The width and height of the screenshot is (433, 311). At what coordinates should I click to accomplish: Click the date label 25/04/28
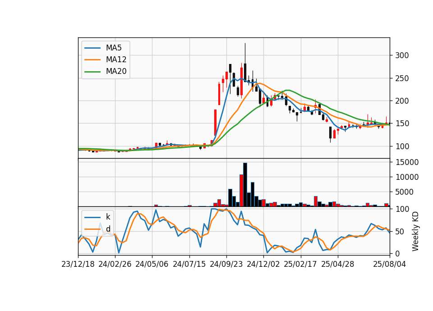pos(337,264)
